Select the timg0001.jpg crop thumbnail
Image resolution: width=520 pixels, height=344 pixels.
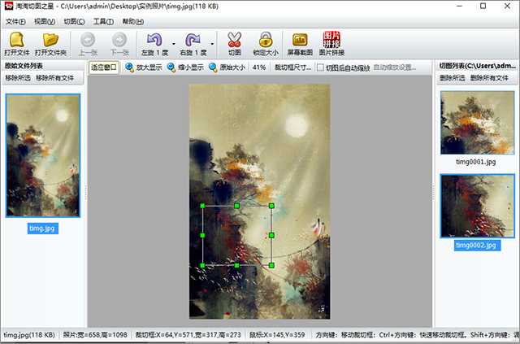tap(477, 123)
